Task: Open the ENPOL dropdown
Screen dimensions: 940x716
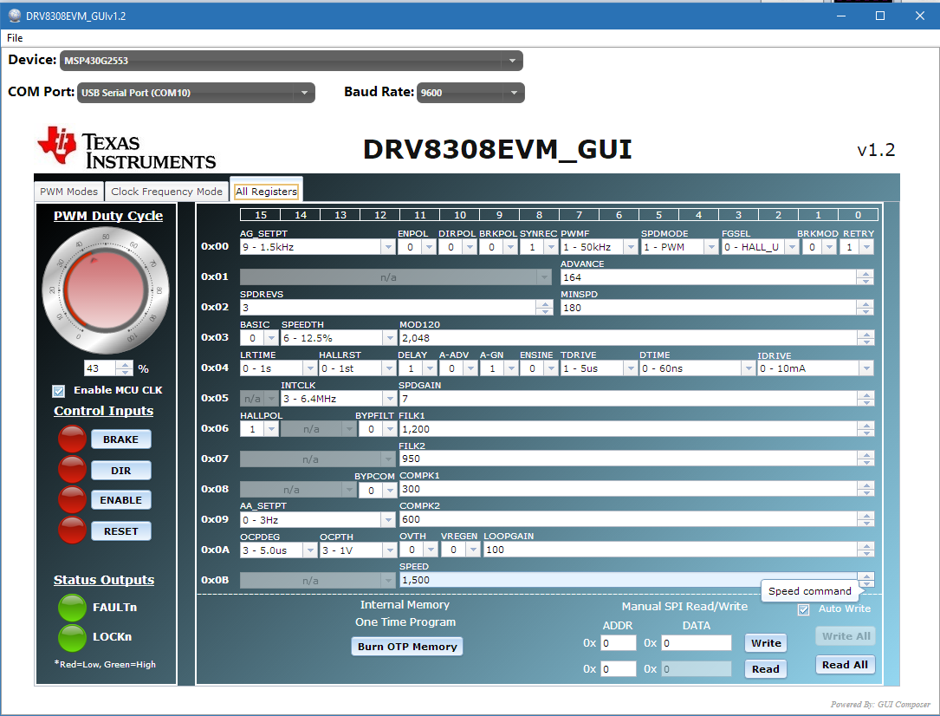Action: [x=418, y=247]
